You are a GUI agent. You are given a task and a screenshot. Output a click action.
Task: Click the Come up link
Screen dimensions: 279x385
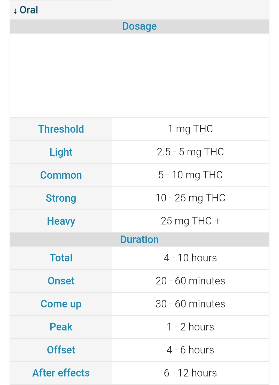pyautogui.click(x=61, y=304)
